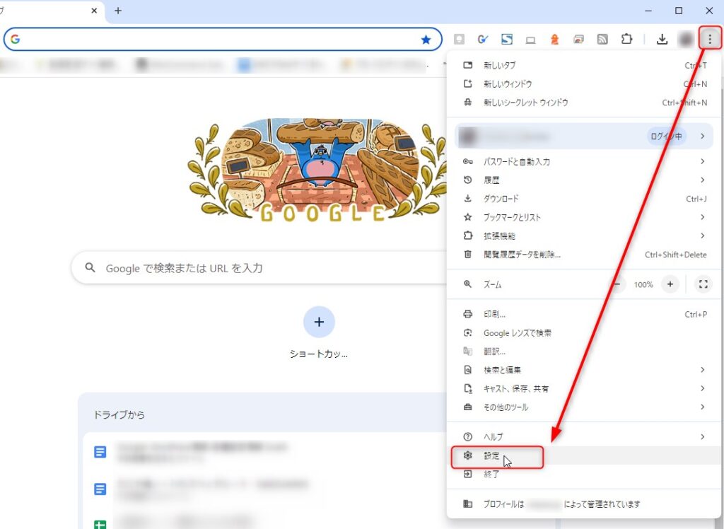
Task: Select 新しいウィンドウ menu item
Action: tap(585, 83)
